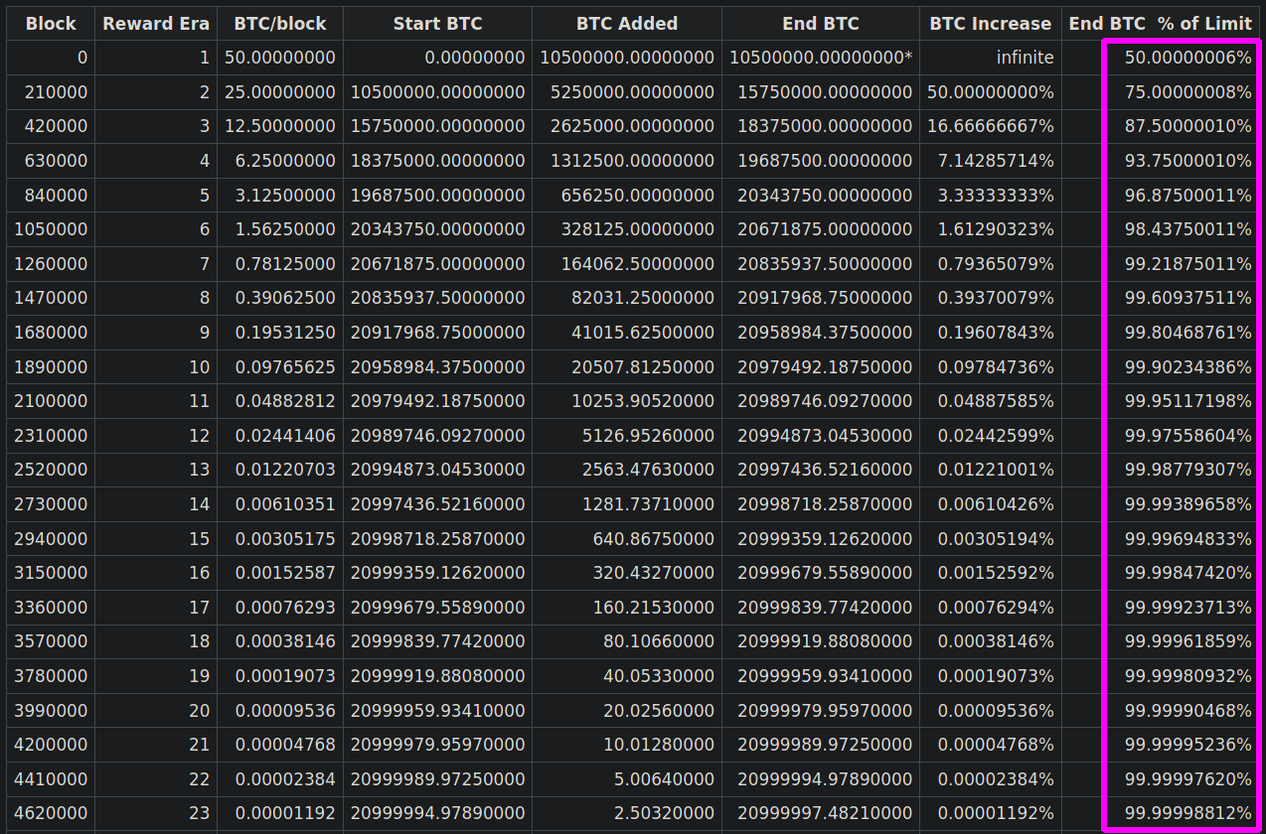Select End BTC value 20998718.25870000
The height and width of the screenshot is (834, 1266).
(x=821, y=504)
